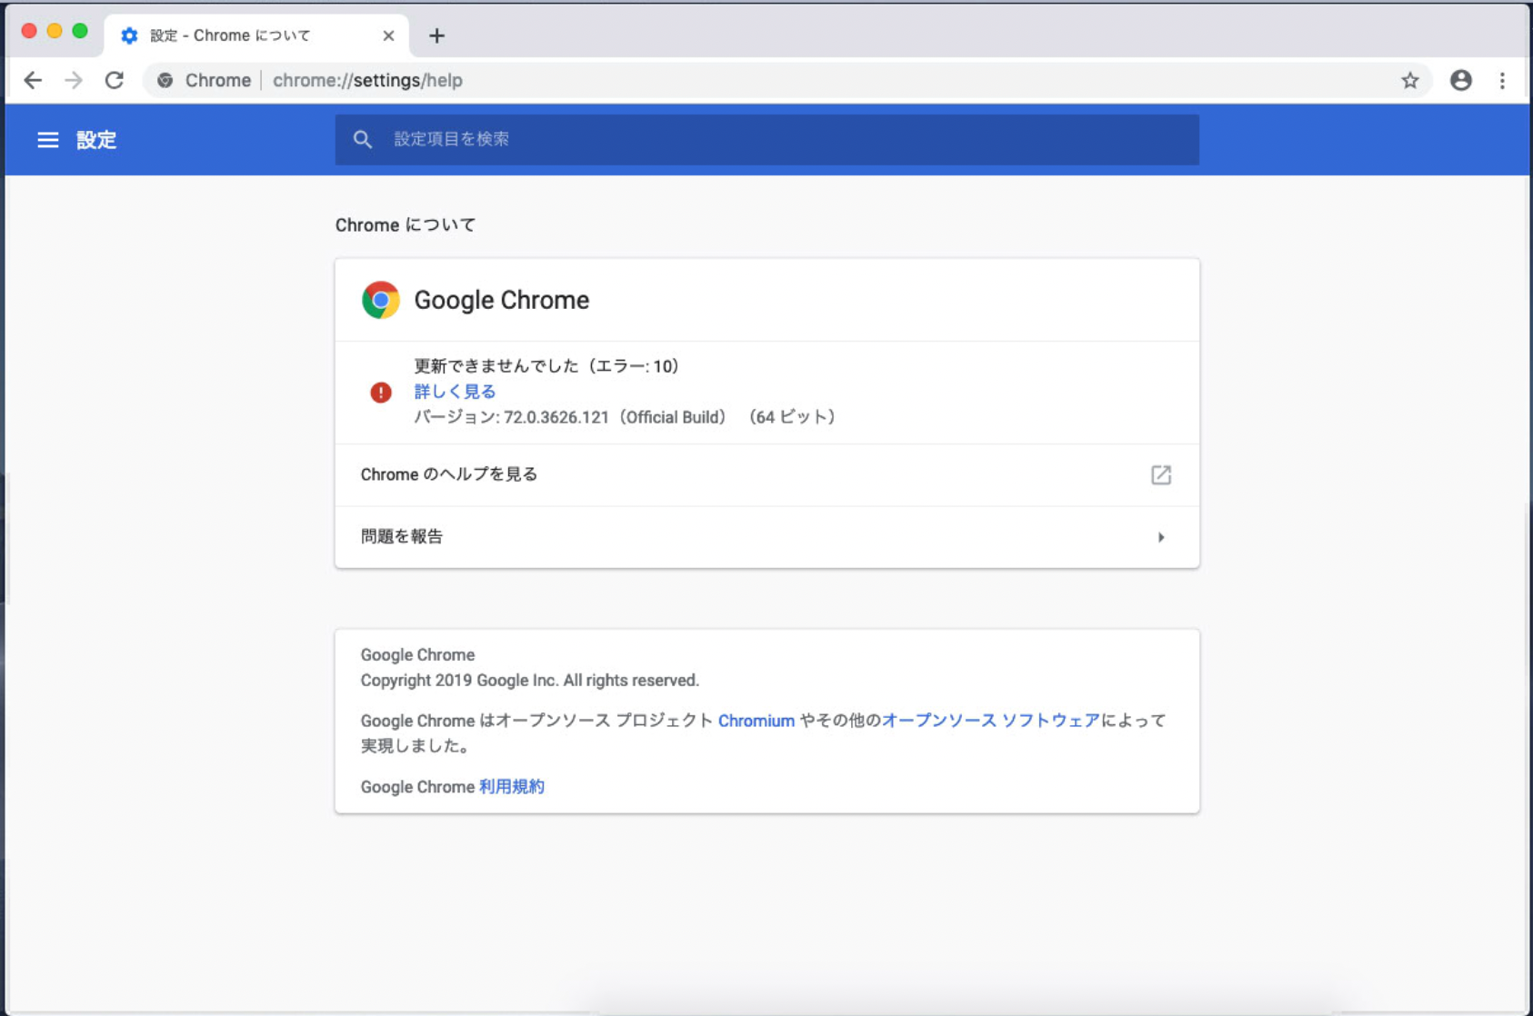The height and width of the screenshot is (1016, 1533).
Task: Click the browser back arrow
Action: pos(33,81)
